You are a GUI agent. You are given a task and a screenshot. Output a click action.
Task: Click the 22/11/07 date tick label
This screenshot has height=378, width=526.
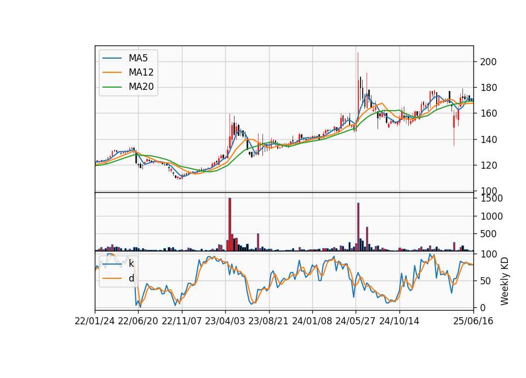(x=182, y=321)
